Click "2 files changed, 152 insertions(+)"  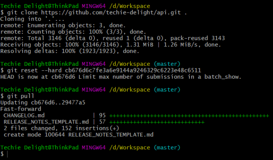(61, 128)
